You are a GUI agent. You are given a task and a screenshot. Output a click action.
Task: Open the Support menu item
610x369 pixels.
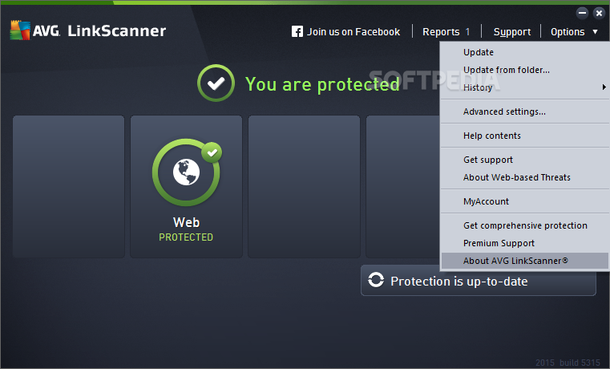pos(512,32)
